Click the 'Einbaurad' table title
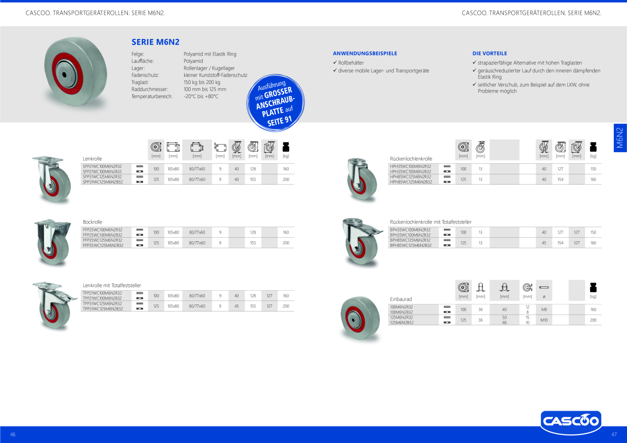 tap(401, 299)
